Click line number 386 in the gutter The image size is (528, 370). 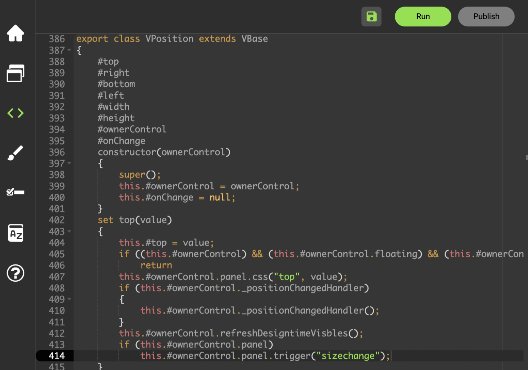(x=57, y=39)
